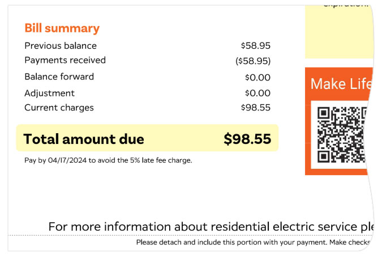Click the Payments received label
Image resolution: width=382 pixels, height=255 pixels.
(x=65, y=60)
